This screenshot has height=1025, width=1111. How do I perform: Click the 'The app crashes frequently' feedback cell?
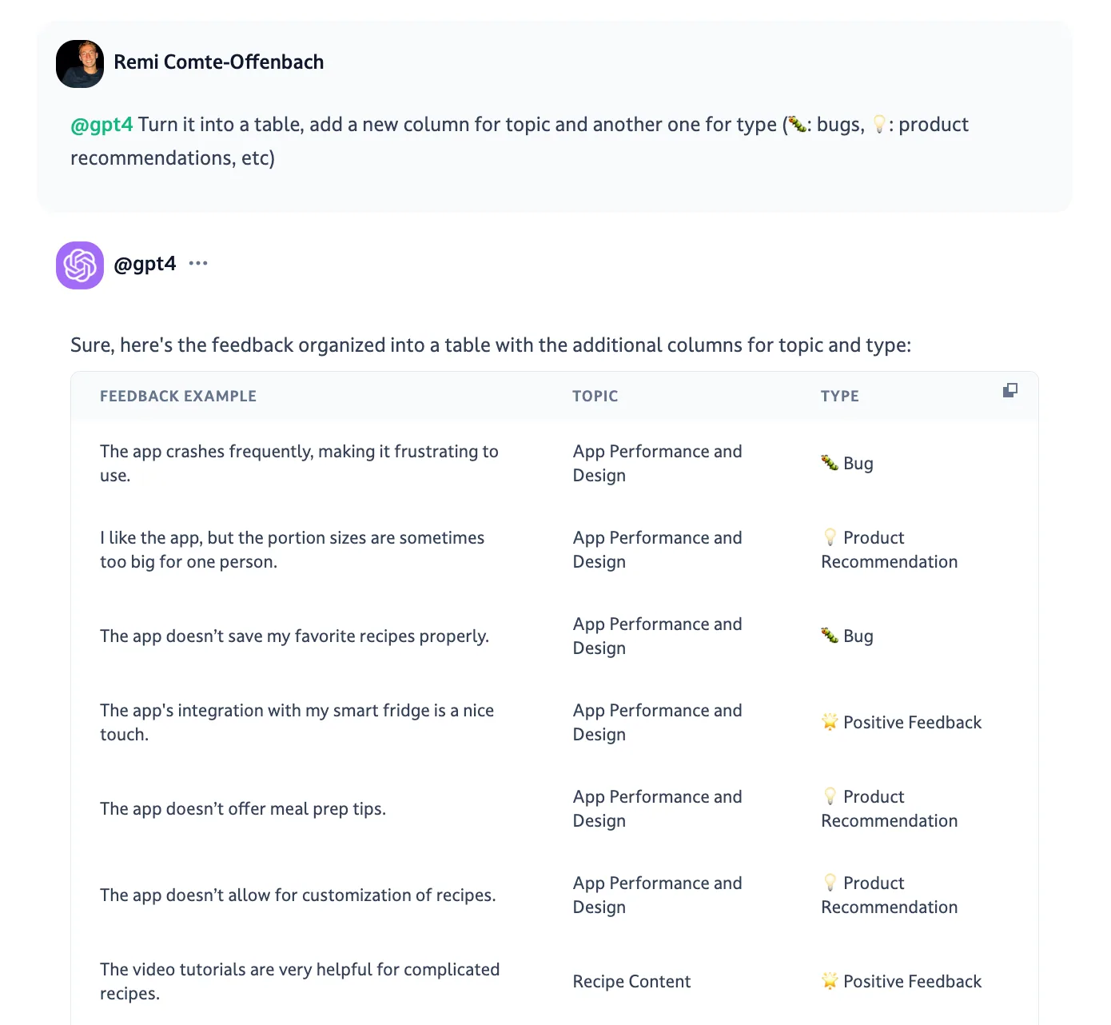tap(299, 463)
